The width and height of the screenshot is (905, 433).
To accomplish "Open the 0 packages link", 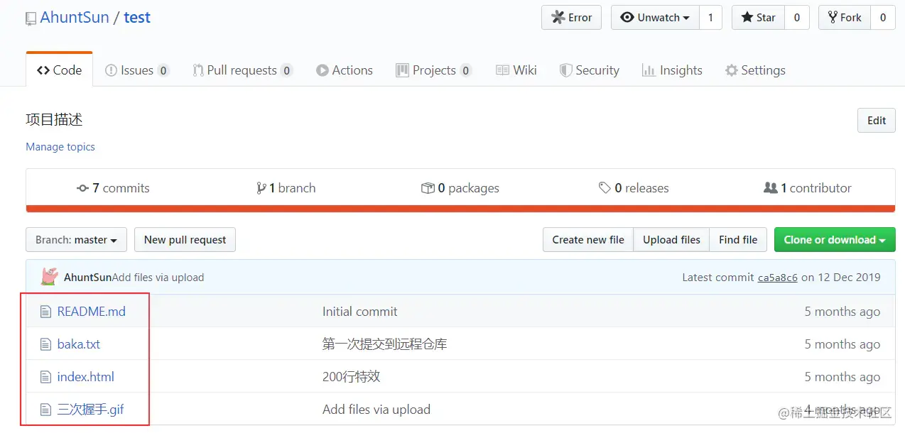I will 460,188.
